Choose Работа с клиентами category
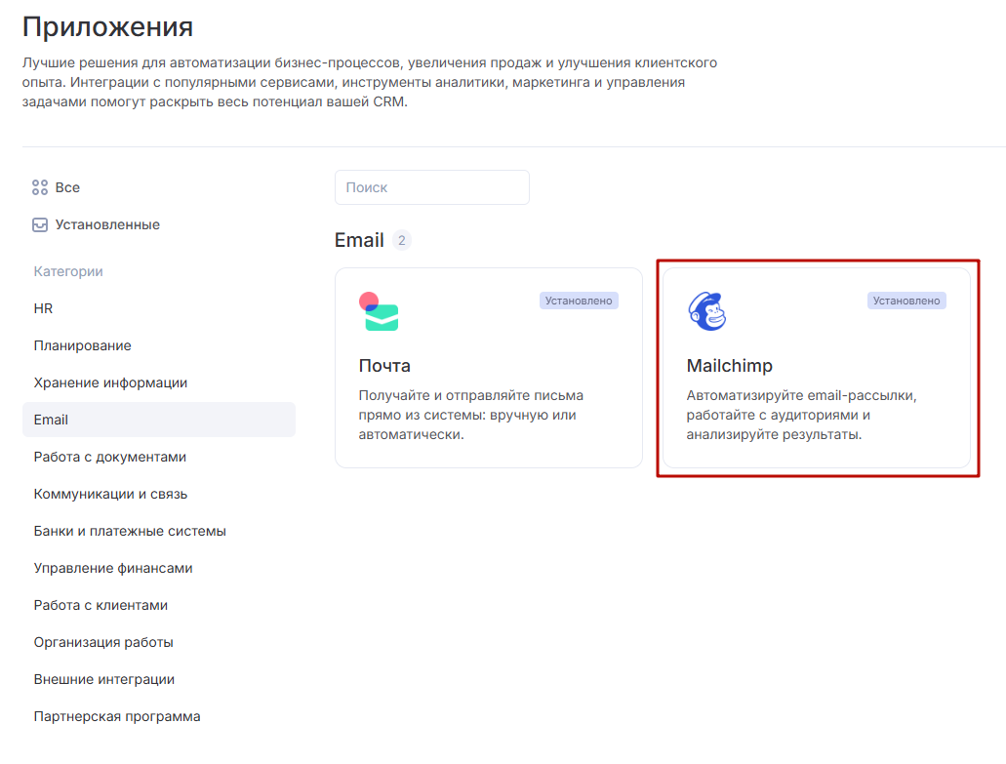1006x764 pixels. coord(158,606)
